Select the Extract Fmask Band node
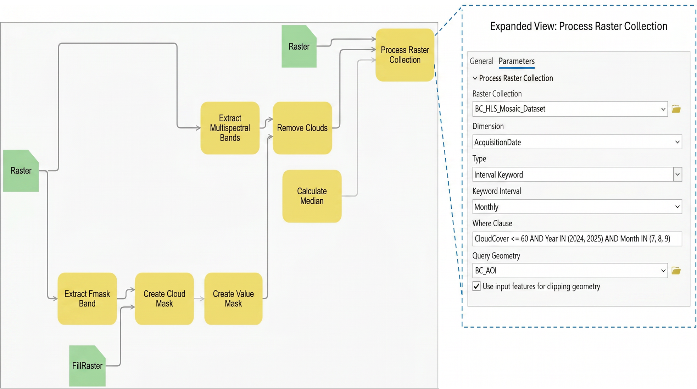The image size is (697, 389). [87, 299]
